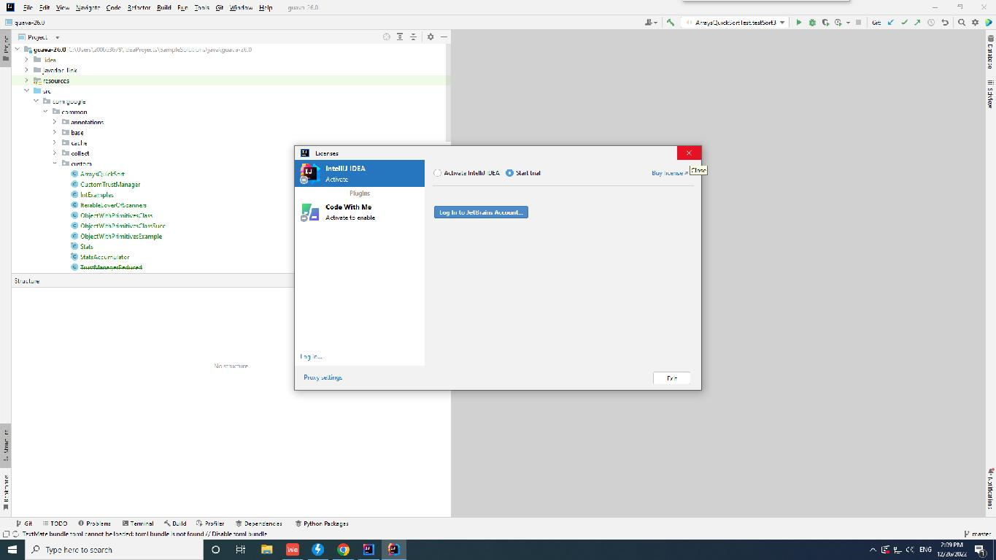Start debugging with the bug icon
Screen dimensions: 996x560
pyautogui.click(x=812, y=23)
